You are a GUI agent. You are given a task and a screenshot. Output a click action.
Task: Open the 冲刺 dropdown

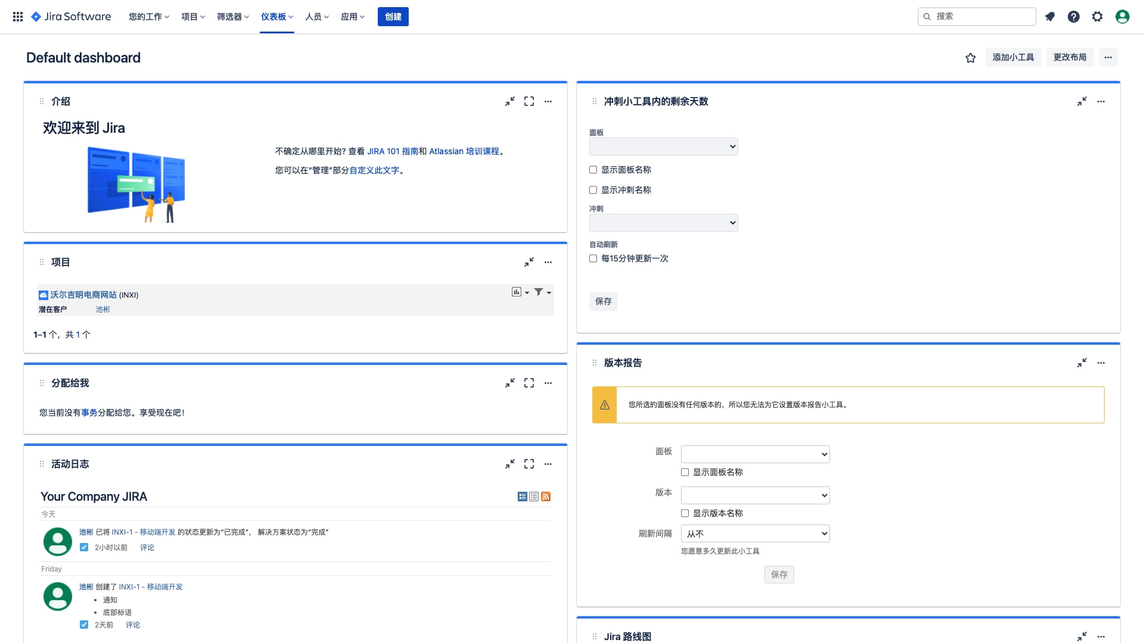click(664, 223)
